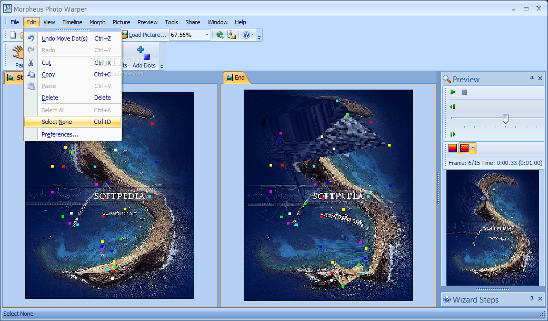Open the render mode dropdown arrow

(x=473, y=148)
